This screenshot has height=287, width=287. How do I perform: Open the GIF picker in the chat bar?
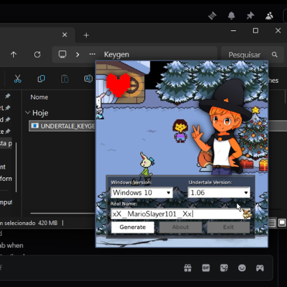click(206, 268)
